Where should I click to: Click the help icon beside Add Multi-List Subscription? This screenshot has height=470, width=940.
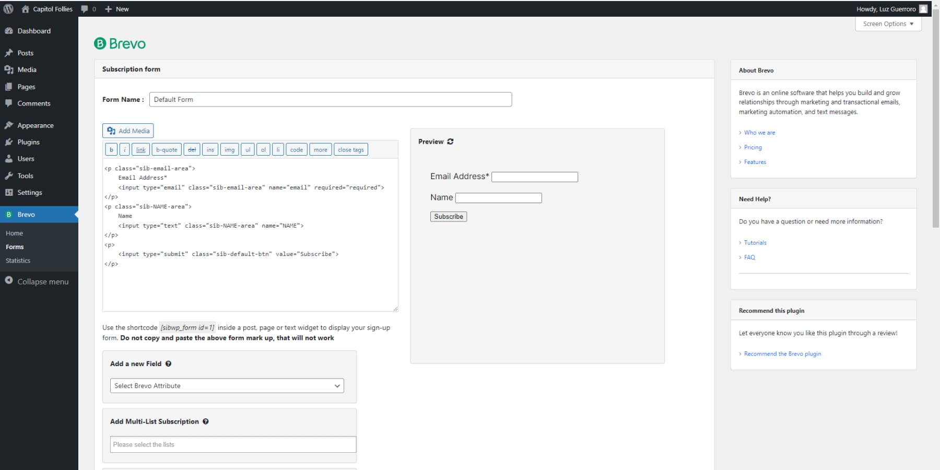click(206, 421)
